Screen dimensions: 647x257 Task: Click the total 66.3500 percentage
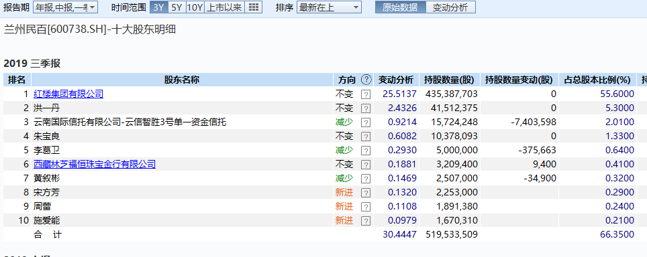(617, 235)
